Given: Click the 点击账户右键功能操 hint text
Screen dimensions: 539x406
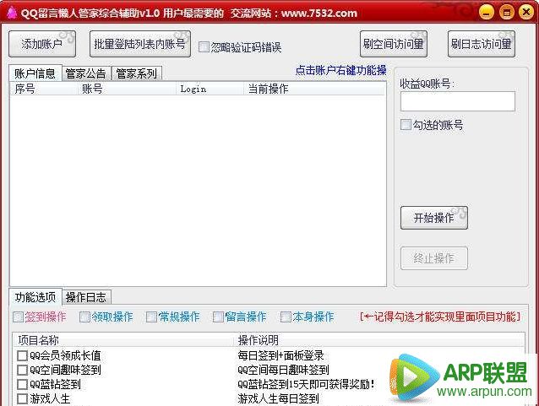Looking at the screenshot, I should [x=341, y=70].
